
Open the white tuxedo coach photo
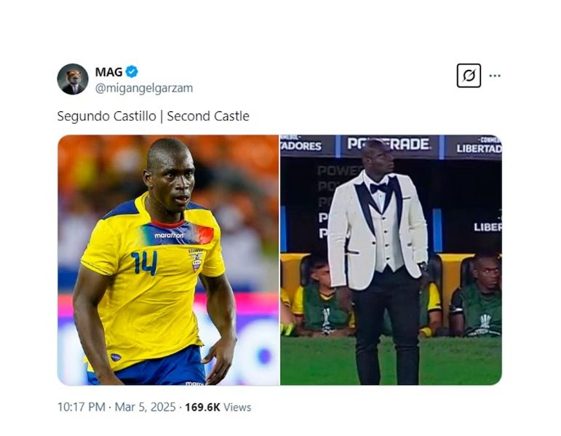pyautogui.click(x=391, y=260)
